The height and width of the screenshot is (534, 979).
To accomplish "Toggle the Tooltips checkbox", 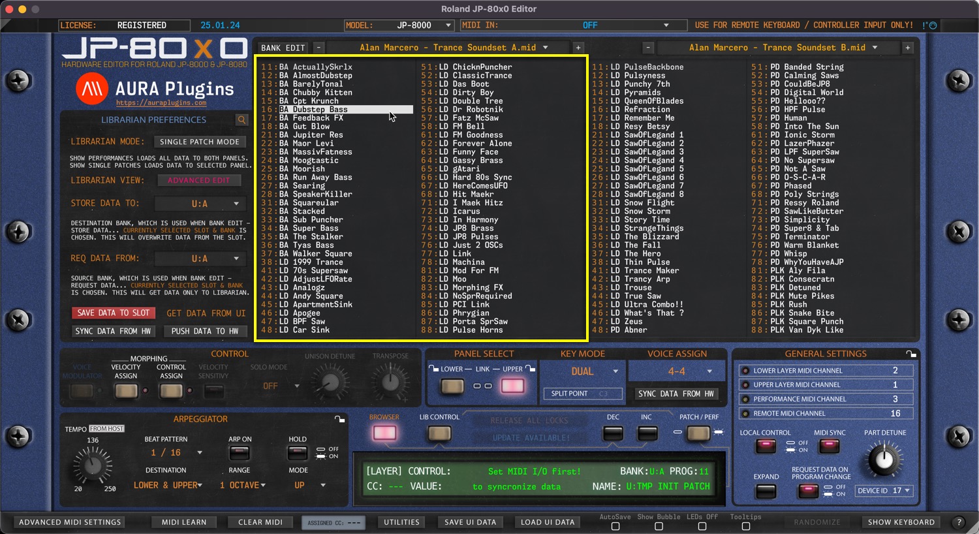I will click(745, 526).
